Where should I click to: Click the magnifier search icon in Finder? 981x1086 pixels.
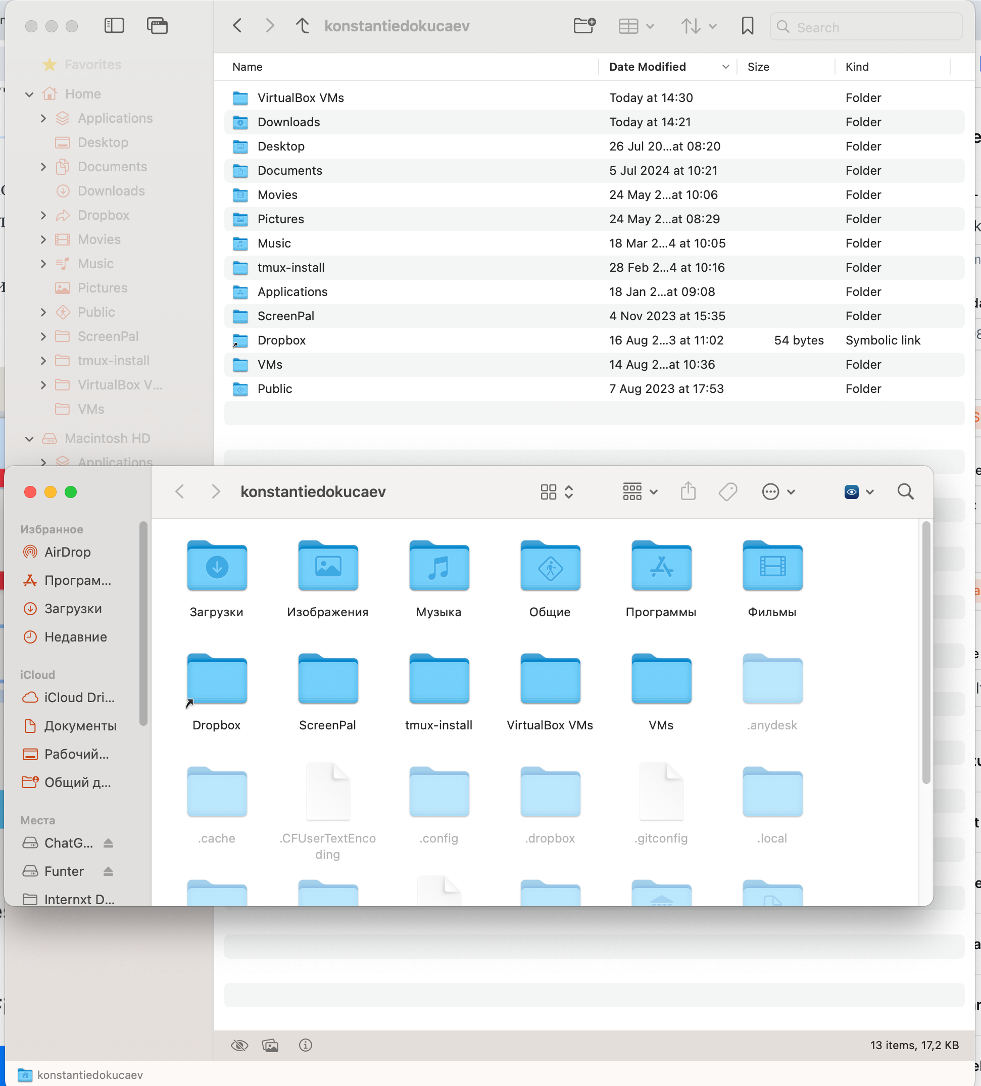tap(905, 491)
